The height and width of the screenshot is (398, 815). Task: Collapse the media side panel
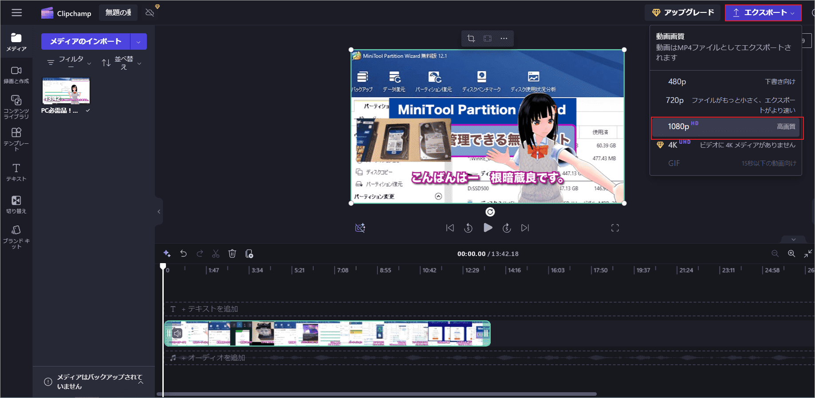click(x=159, y=212)
